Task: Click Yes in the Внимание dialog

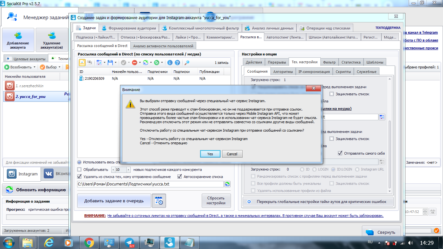Action: (x=210, y=154)
